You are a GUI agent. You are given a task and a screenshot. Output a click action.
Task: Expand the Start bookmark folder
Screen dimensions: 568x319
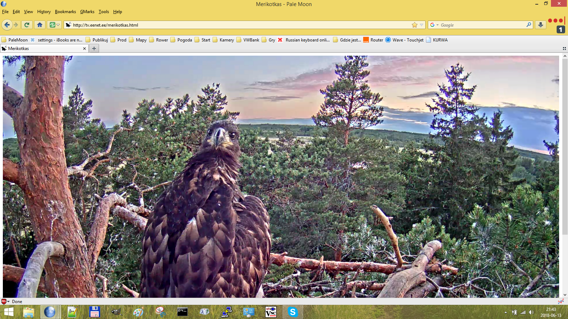click(x=202, y=40)
